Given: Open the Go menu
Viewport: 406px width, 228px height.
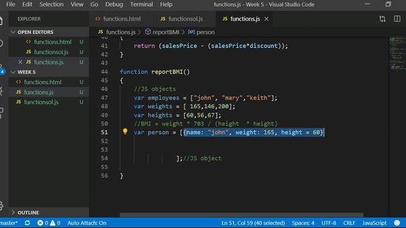Looking at the screenshot, I should coord(95,4).
